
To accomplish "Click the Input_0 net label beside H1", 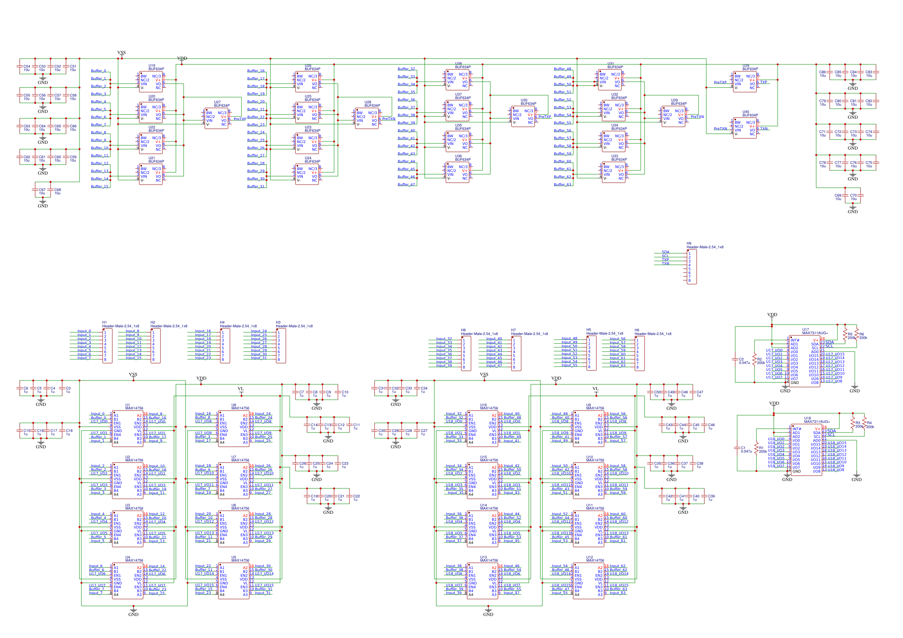I will click(x=84, y=331).
